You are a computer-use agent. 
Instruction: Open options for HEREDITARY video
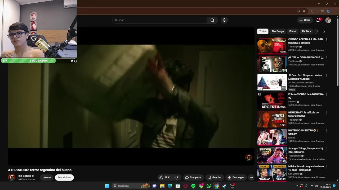[327, 113]
